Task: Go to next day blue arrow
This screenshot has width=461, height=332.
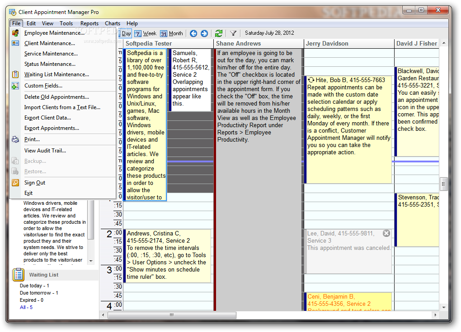Action: (x=204, y=33)
